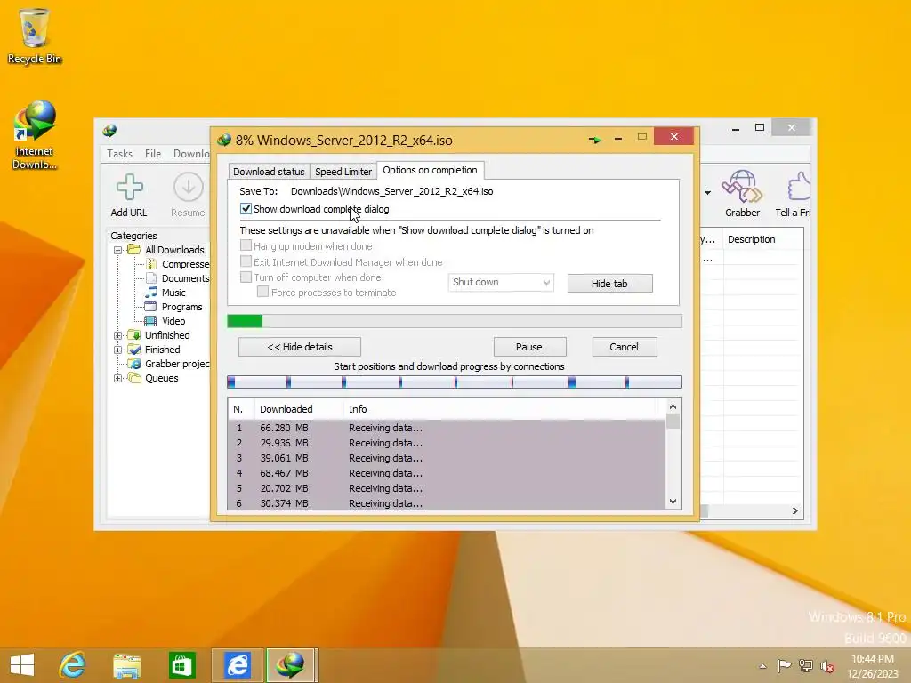Image resolution: width=911 pixels, height=683 pixels.
Task: Open the Recycle Bin desktop icon
Action: pos(35,36)
